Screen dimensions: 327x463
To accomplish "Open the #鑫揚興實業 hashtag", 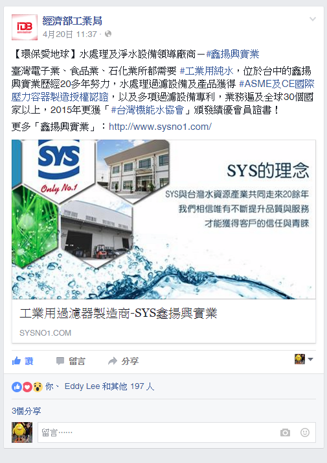I will (232, 54).
